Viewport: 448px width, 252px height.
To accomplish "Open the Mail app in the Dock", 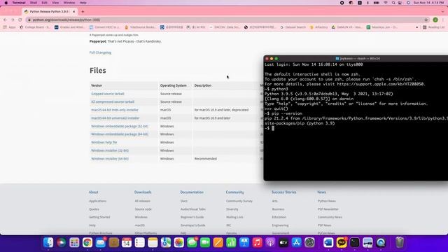I will coord(101,243).
